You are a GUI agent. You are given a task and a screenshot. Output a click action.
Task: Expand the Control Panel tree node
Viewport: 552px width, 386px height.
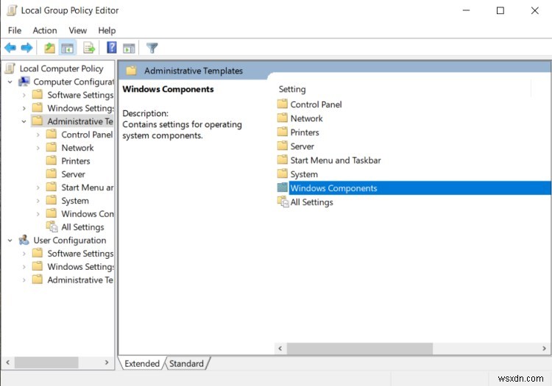pyautogui.click(x=38, y=135)
